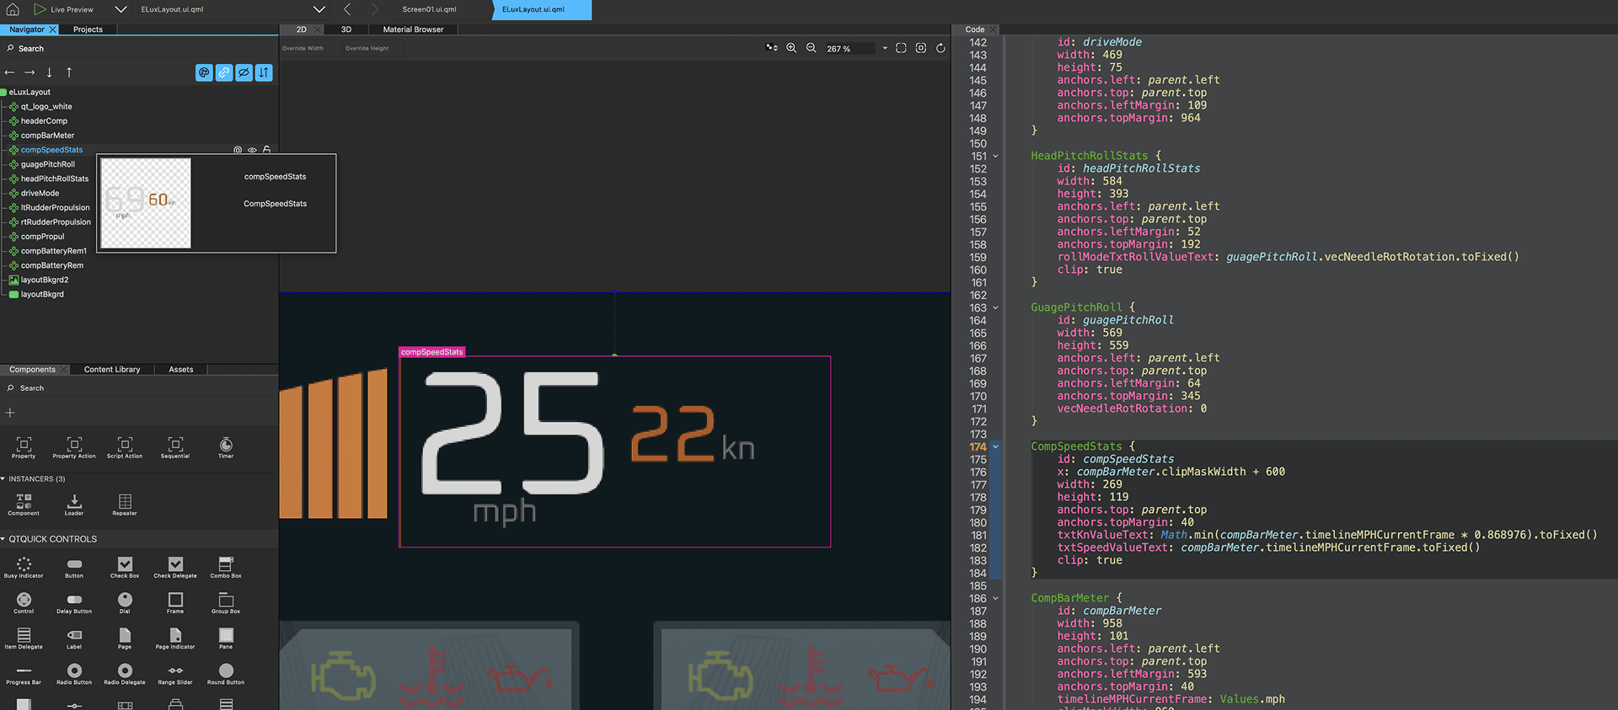Screen dimensions: 1618x710
Task: Select the Dial control
Action: pos(125,603)
